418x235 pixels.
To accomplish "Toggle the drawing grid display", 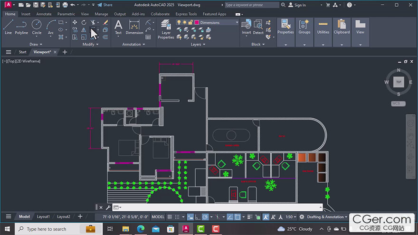I will 170,217.
